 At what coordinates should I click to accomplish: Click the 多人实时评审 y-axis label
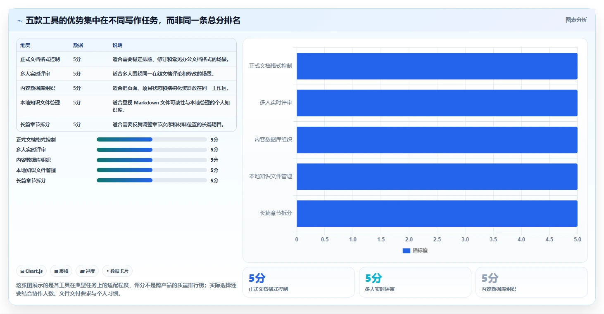click(276, 102)
